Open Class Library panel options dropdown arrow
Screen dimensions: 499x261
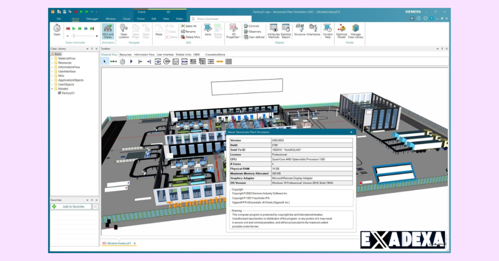click(x=87, y=49)
